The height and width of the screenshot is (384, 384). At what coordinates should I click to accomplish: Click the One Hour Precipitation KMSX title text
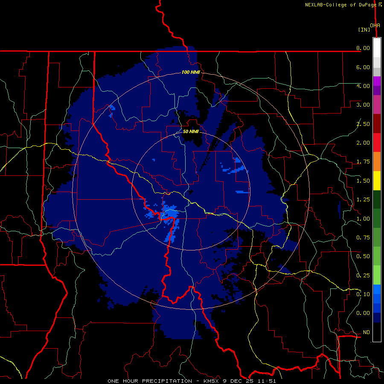(192, 381)
